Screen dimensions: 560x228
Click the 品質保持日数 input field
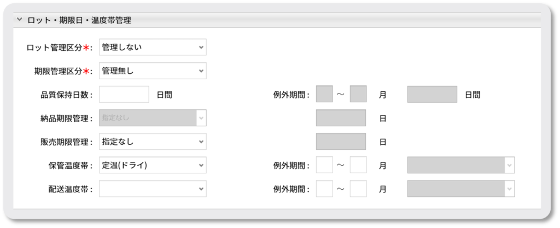coord(124,94)
